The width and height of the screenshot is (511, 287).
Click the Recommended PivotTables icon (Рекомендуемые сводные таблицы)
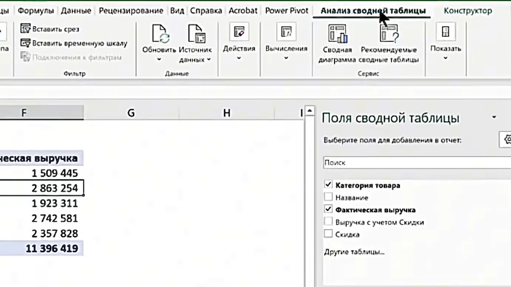(389, 34)
